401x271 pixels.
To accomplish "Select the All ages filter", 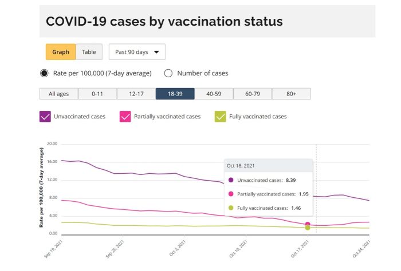I will tap(58, 94).
